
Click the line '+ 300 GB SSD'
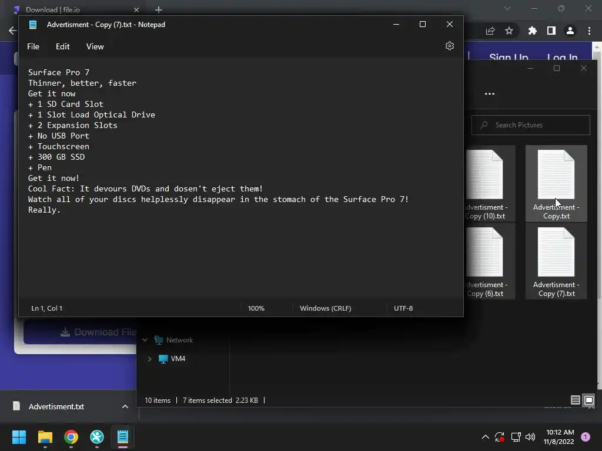(56, 157)
